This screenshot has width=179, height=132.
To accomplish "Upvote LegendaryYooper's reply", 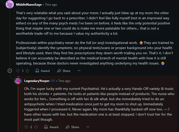I will click(26, 127).
